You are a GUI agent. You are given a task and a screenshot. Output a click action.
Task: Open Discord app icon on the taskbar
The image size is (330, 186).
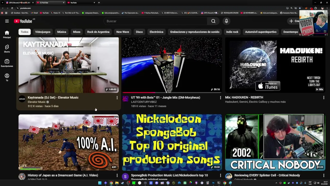click(156, 183)
